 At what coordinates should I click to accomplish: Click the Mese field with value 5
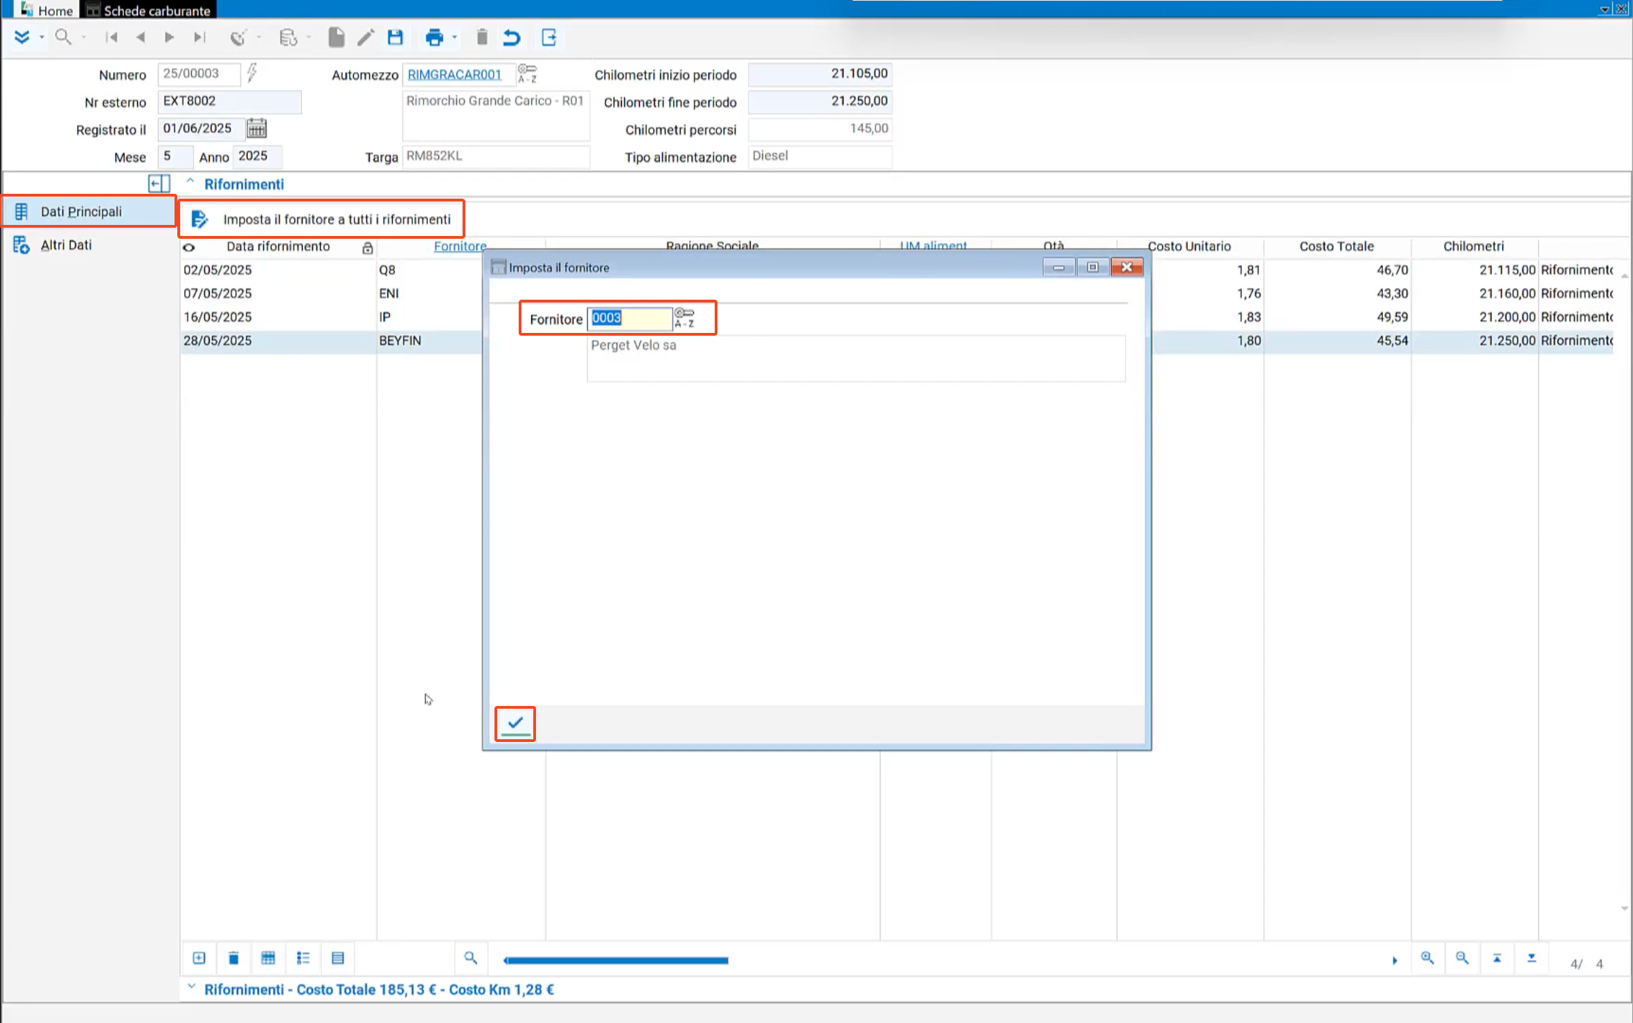[175, 156]
